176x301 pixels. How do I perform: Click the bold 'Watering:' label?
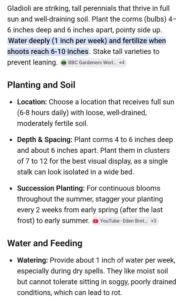[x=33, y=261]
